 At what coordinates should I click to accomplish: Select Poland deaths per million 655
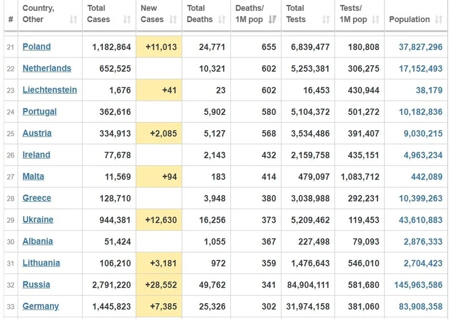click(268, 47)
